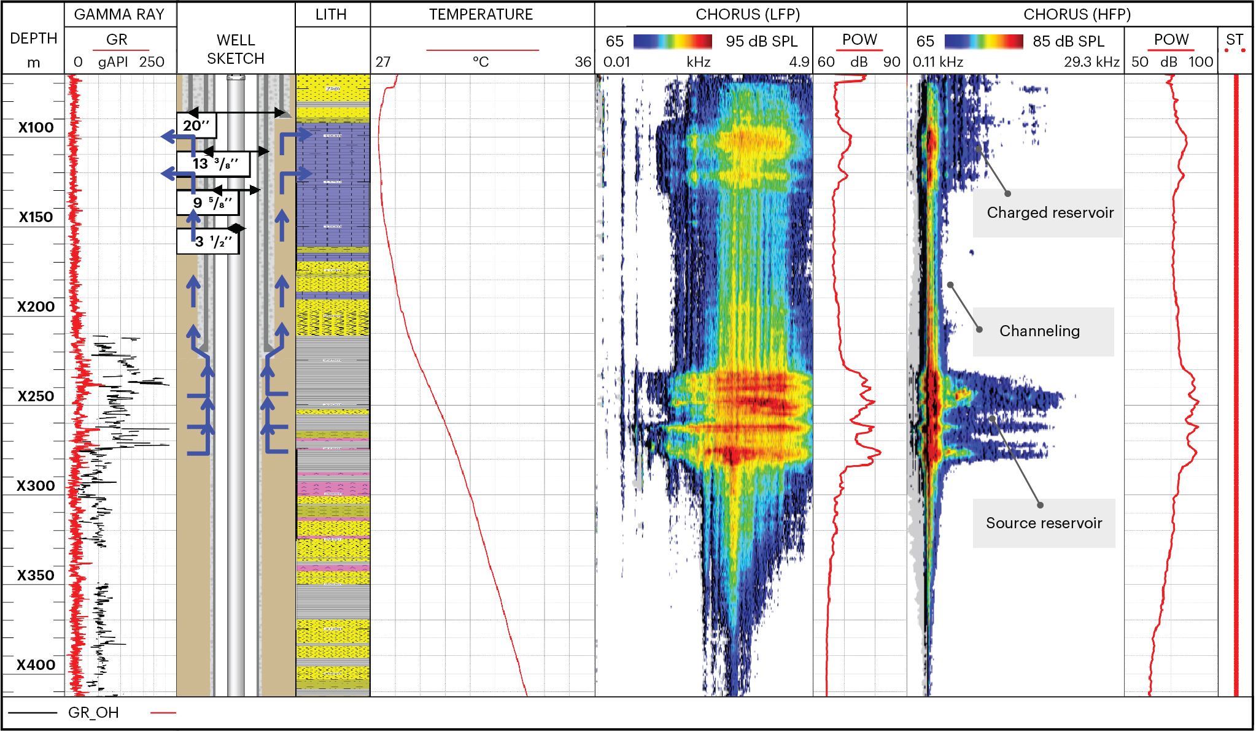Click the ST track header

point(1234,40)
